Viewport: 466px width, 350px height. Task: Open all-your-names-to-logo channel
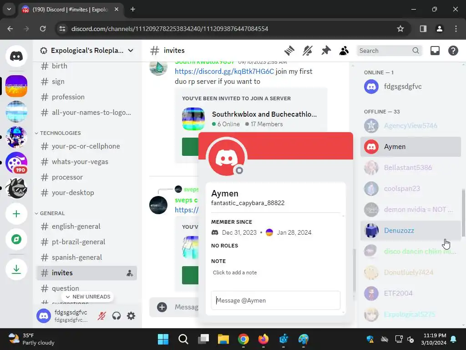click(x=86, y=112)
